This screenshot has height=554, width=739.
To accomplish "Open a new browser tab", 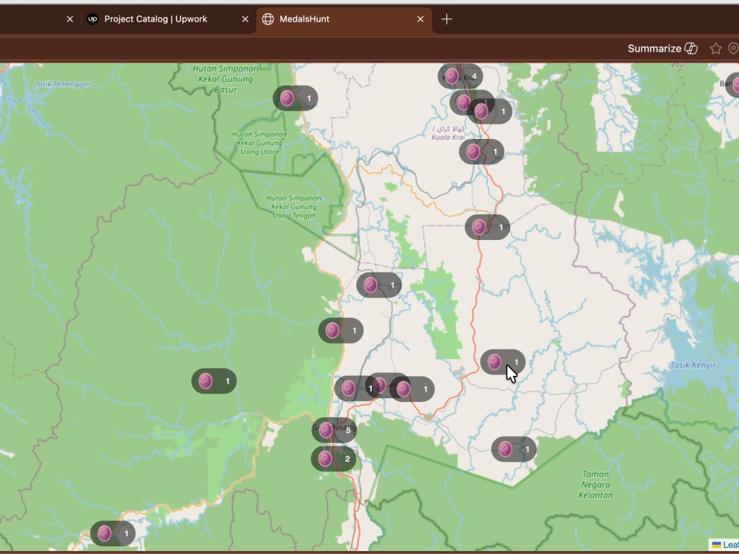I will [446, 19].
